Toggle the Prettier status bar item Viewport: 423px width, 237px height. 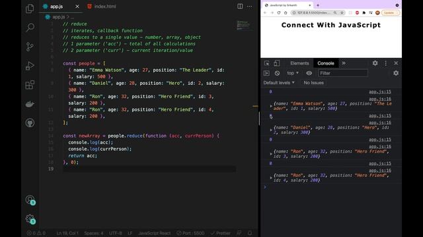(220, 233)
